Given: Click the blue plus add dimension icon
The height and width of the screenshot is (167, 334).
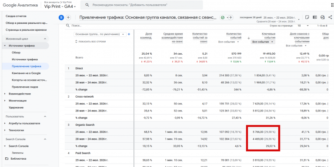Looking at the screenshot, I should [129, 34].
